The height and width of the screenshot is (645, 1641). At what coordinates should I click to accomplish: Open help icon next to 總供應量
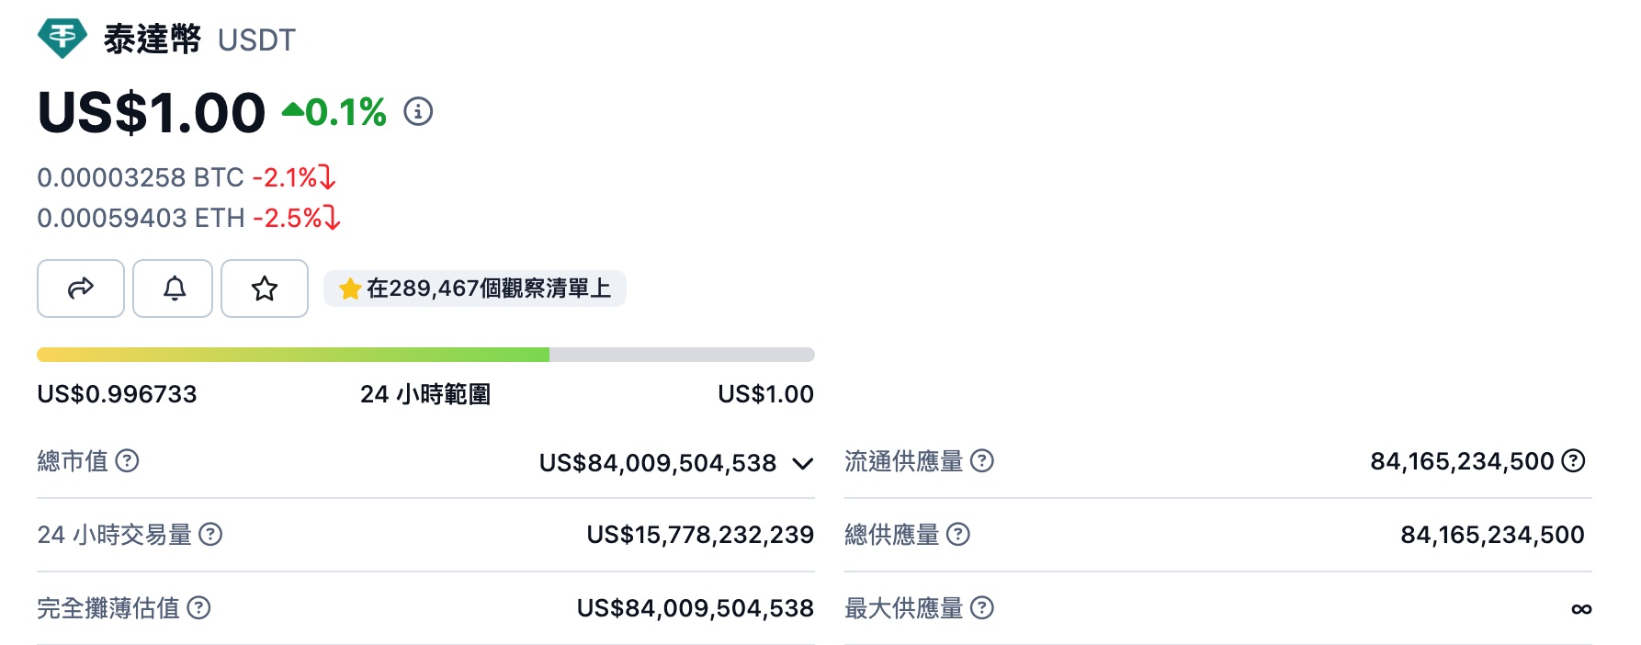pos(958,534)
